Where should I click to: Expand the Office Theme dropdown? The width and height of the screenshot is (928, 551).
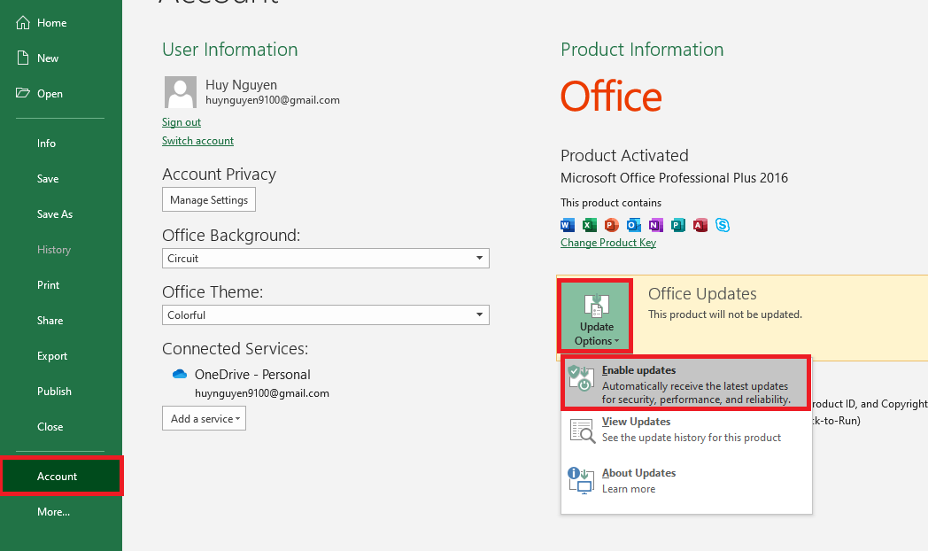(x=326, y=315)
